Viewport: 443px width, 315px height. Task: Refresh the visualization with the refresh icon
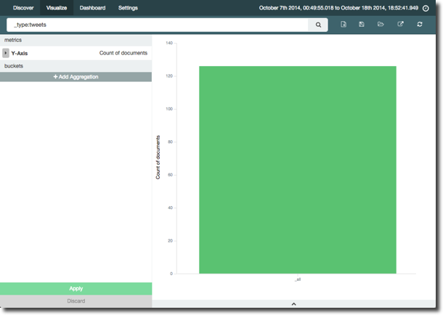tap(420, 25)
